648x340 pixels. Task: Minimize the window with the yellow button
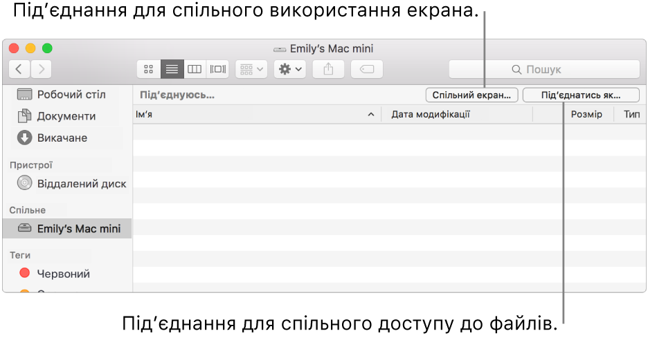[30, 48]
